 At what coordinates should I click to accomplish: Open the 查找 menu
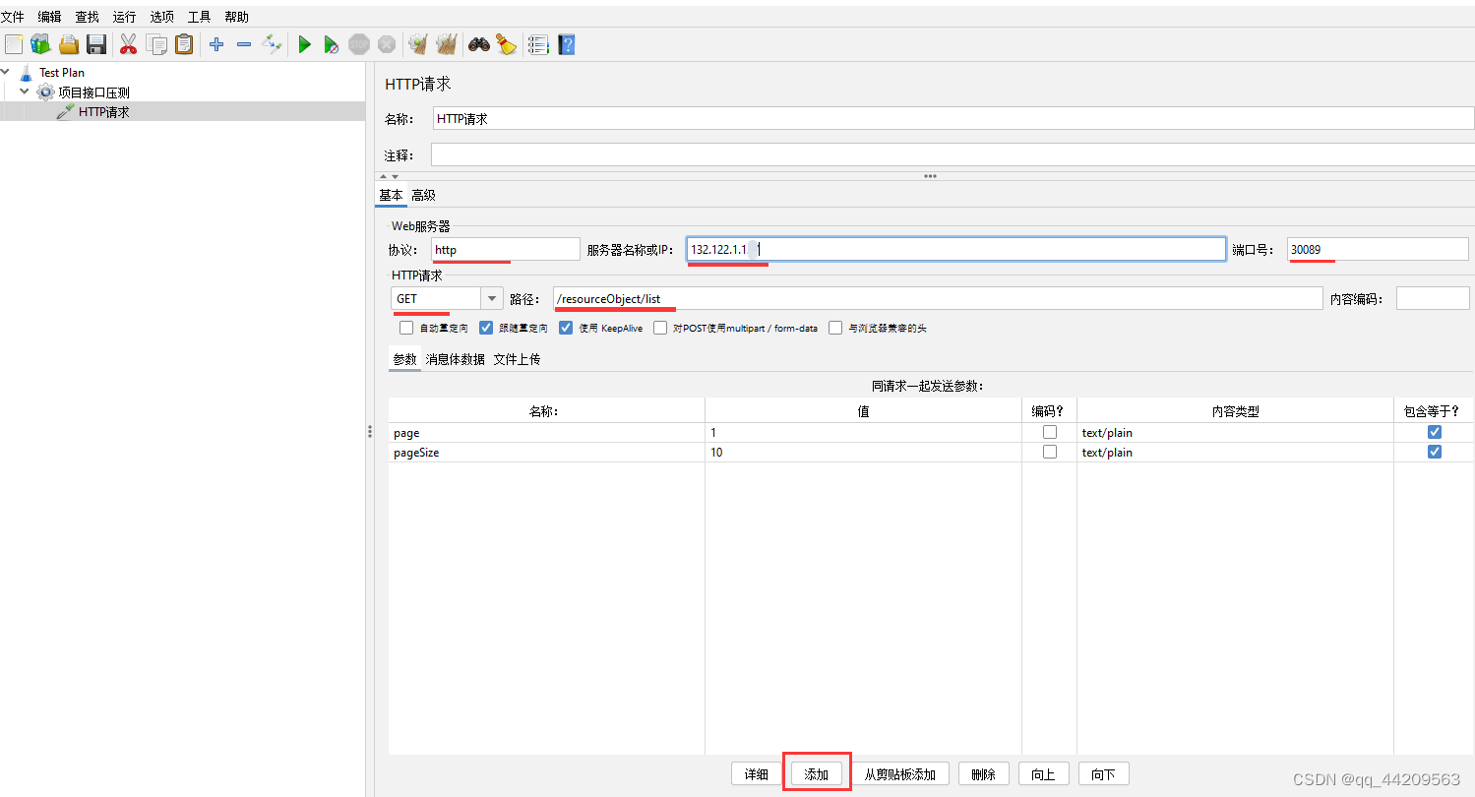[x=88, y=17]
